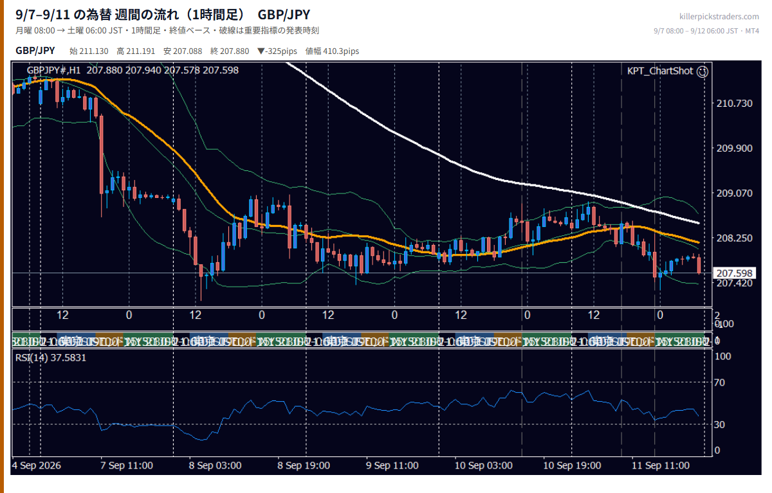Click the smiley face EA icon
This screenshot has width=772, height=493.
pyautogui.click(x=703, y=71)
